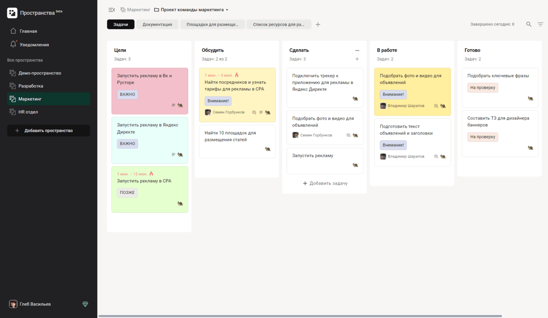Click the notifications bell icon

point(13,44)
